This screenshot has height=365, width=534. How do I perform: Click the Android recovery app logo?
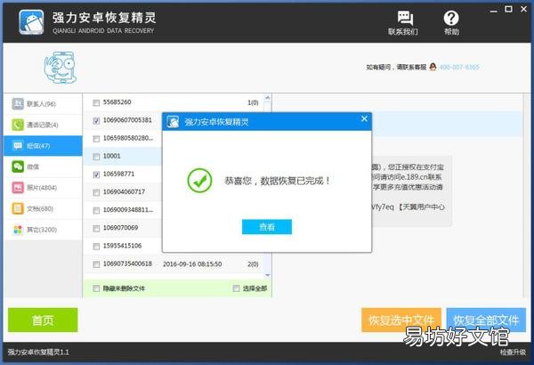pyautogui.click(x=31, y=22)
